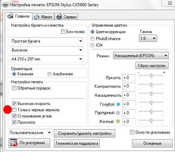Click the Контрастность value field
The height and width of the screenshot is (152, 175).
[129, 86]
